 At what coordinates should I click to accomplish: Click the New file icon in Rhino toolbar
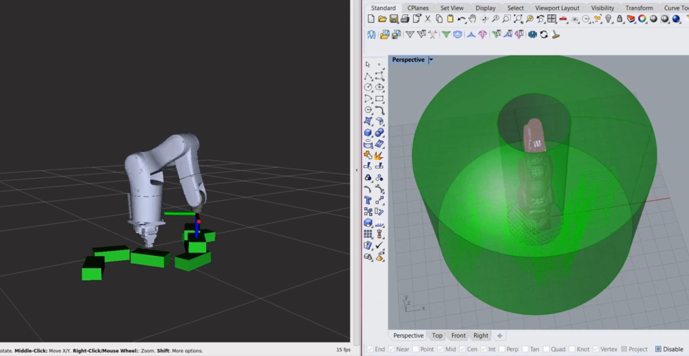pos(371,19)
